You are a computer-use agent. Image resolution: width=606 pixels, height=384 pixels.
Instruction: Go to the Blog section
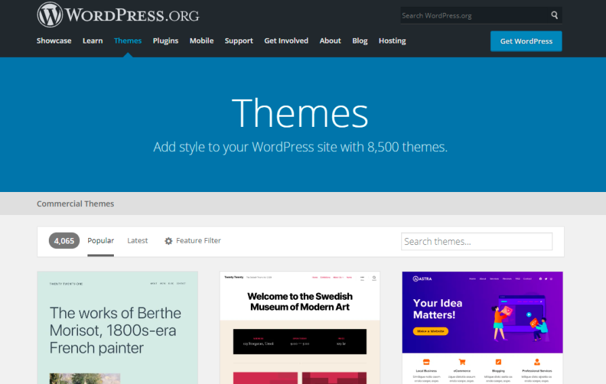click(360, 41)
